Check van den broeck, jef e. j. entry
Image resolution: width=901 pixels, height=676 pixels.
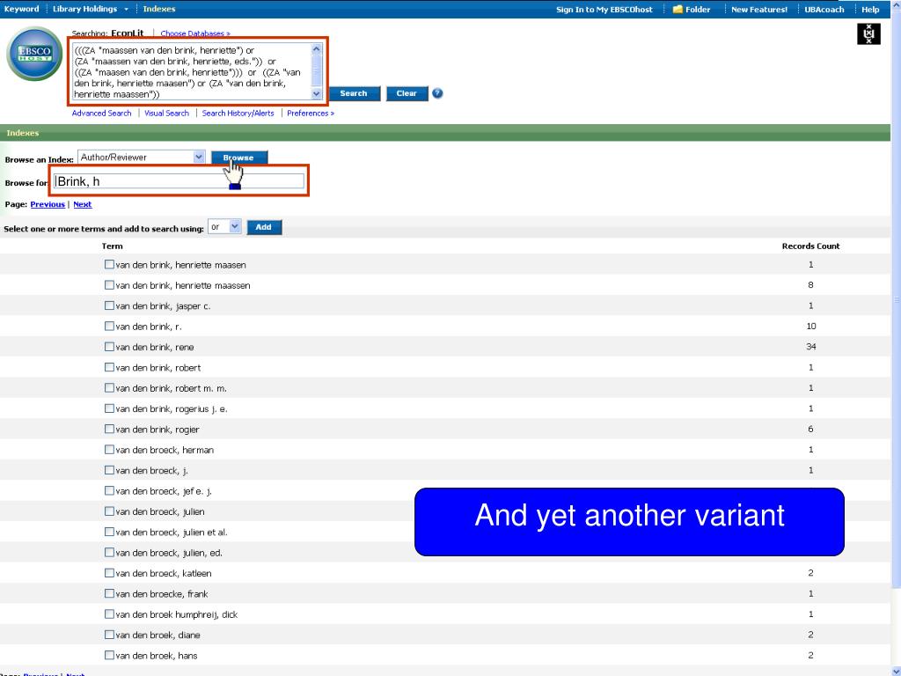109,490
